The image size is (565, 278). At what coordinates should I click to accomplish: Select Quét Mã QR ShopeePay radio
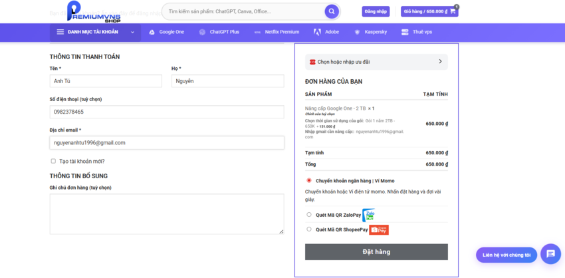309,229
